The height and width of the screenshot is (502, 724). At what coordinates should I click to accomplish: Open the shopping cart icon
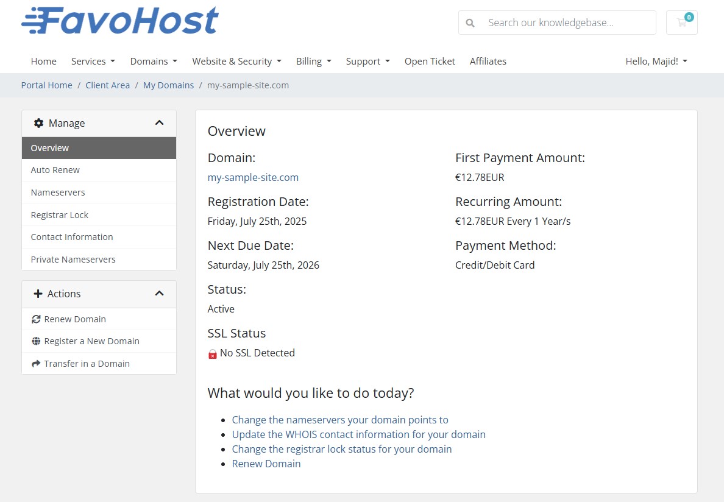click(681, 23)
